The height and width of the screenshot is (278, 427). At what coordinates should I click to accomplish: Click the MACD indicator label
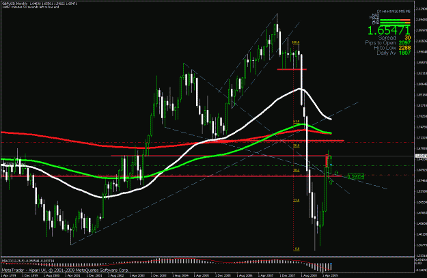28,261
